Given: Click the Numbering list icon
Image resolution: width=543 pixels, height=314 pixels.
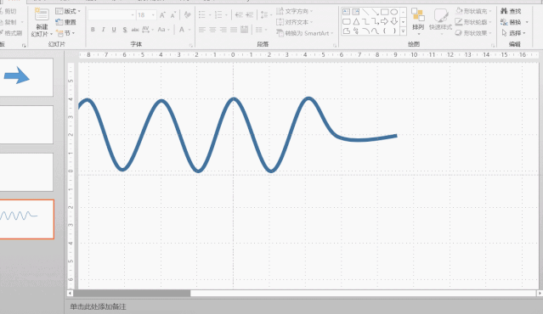Looking at the screenshot, I should (218, 15).
